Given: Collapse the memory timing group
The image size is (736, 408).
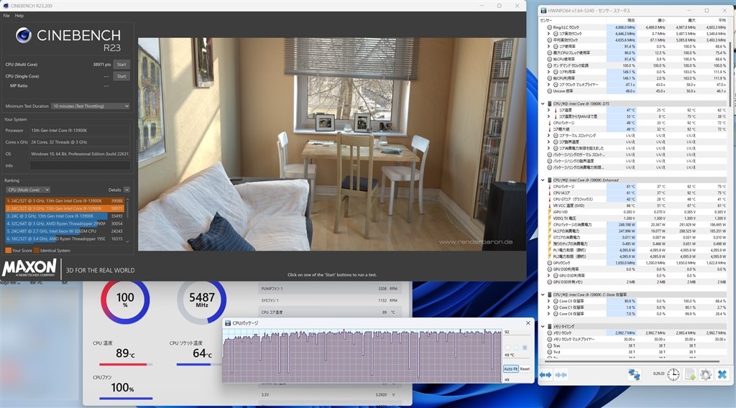Looking at the screenshot, I should point(543,326).
